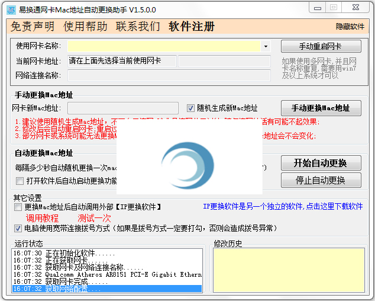This screenshot has width=375, height=301.
Task: Click the yellow 修改历史 text area
Action: [x=289, y=270]
